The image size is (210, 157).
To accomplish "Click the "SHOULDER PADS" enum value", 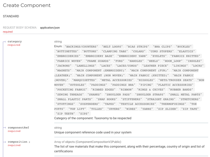I will click(118, 95).
